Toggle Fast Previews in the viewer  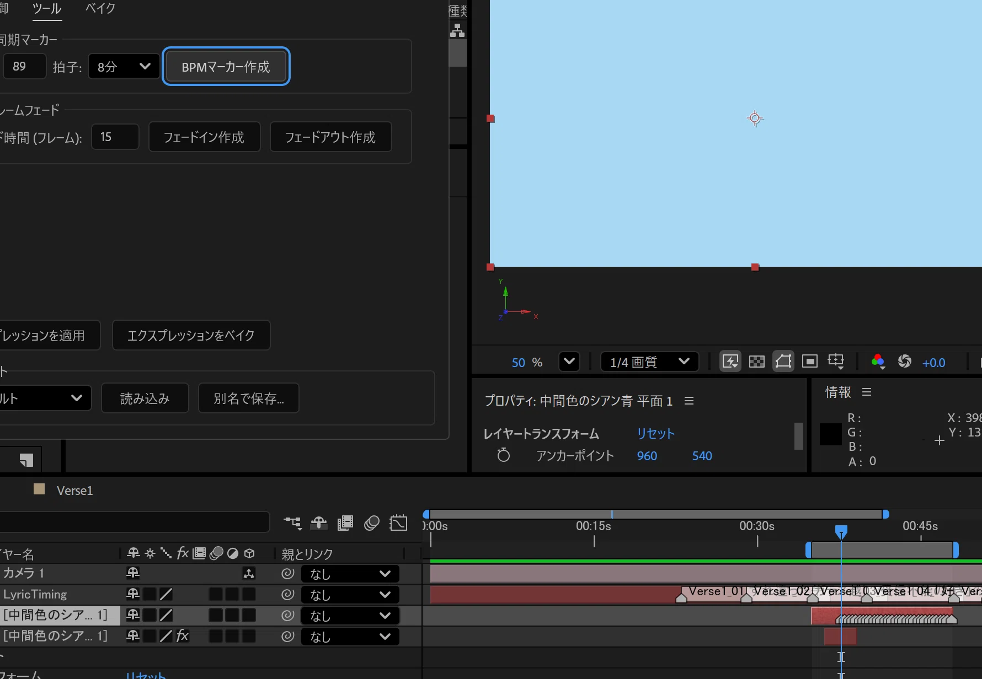click(730, 362)
